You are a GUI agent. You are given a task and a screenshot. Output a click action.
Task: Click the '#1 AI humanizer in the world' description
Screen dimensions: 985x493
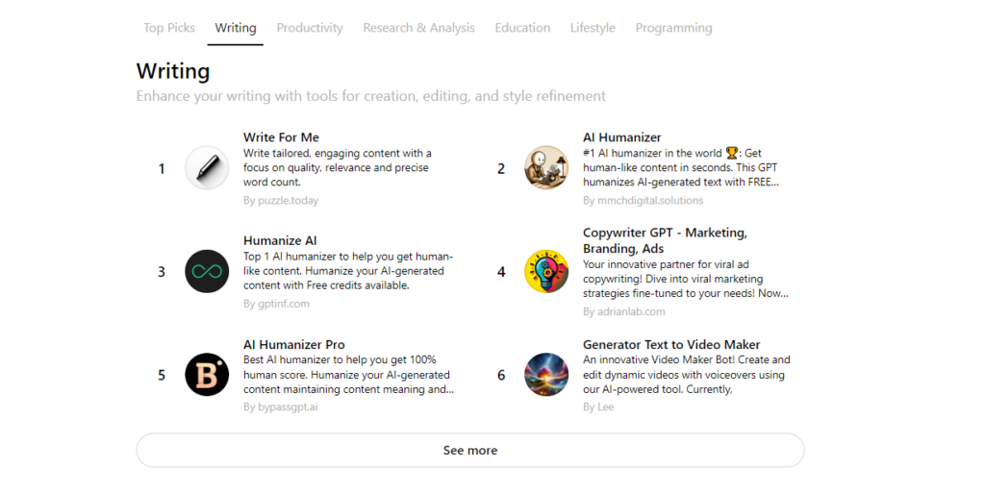681,167
